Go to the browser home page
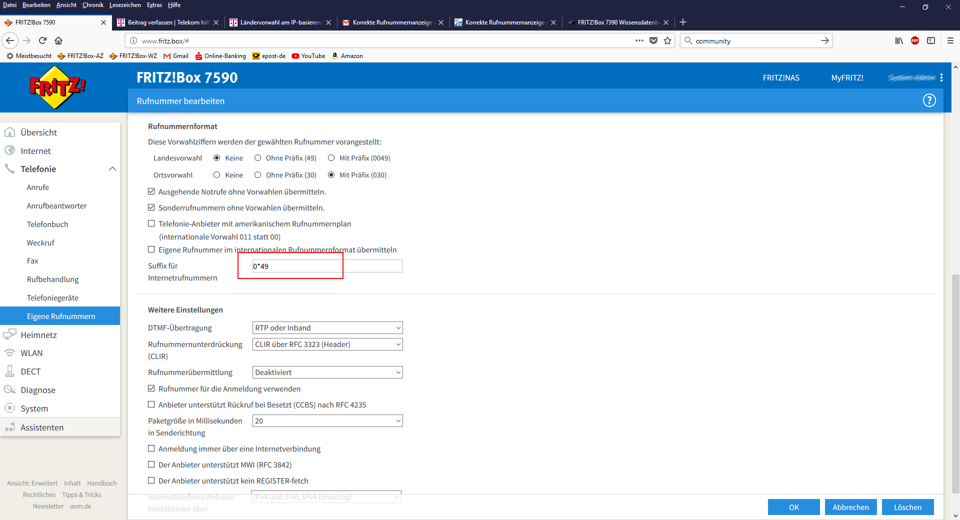 (58, 40)
